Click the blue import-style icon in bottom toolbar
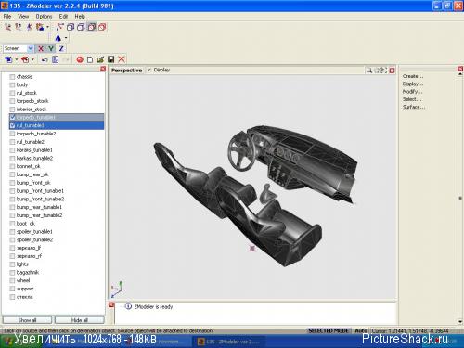 click(8, 59)
